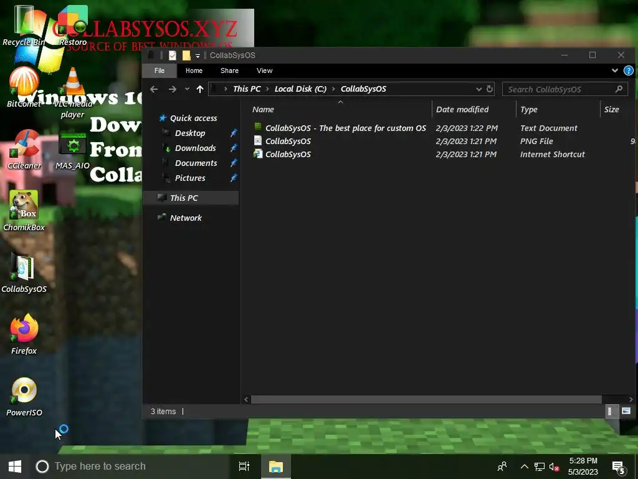Switch to the Share ribbon tab

(229, 71)
